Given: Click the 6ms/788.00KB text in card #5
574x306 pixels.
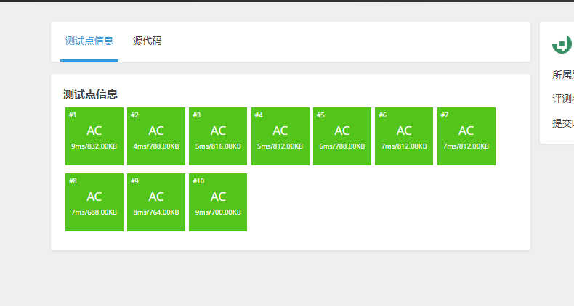Looking at the screenshot, I should [342, 146].
